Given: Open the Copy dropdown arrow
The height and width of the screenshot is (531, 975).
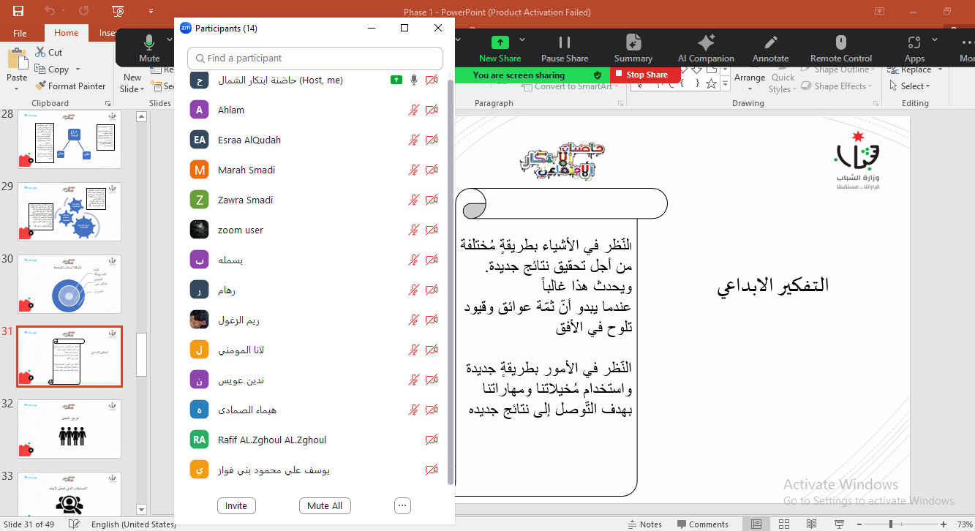Looking at the screenshot, I should click(x=75, y=69).
